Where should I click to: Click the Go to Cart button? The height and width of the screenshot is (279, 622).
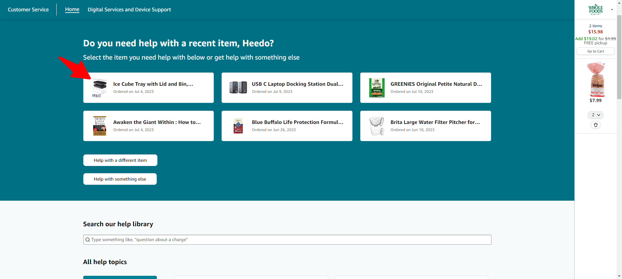[595, 51]
